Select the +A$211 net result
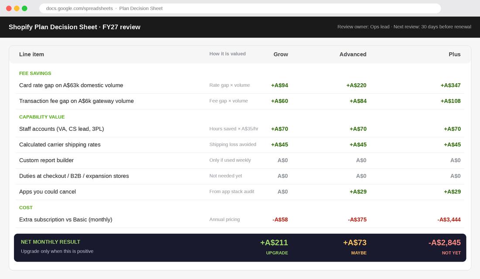This screenshot has width=480, height=279. coord(274,242)
